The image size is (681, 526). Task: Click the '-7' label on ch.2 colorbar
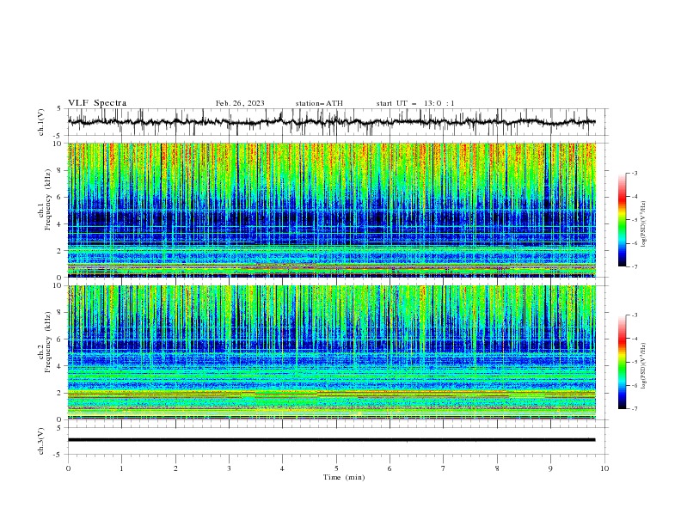[634, 409]
